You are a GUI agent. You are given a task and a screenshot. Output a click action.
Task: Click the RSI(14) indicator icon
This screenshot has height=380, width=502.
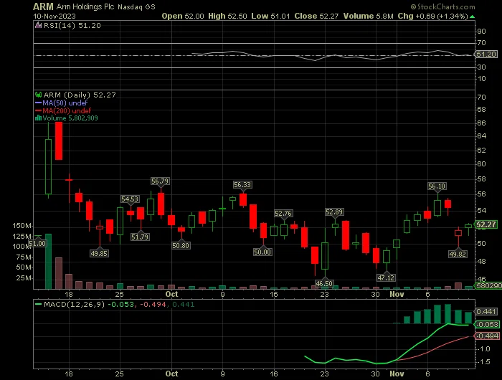pos(38,25)
